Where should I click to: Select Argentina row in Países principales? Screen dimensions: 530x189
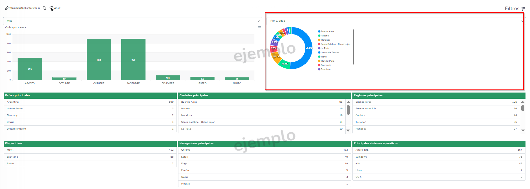(90, 102)
